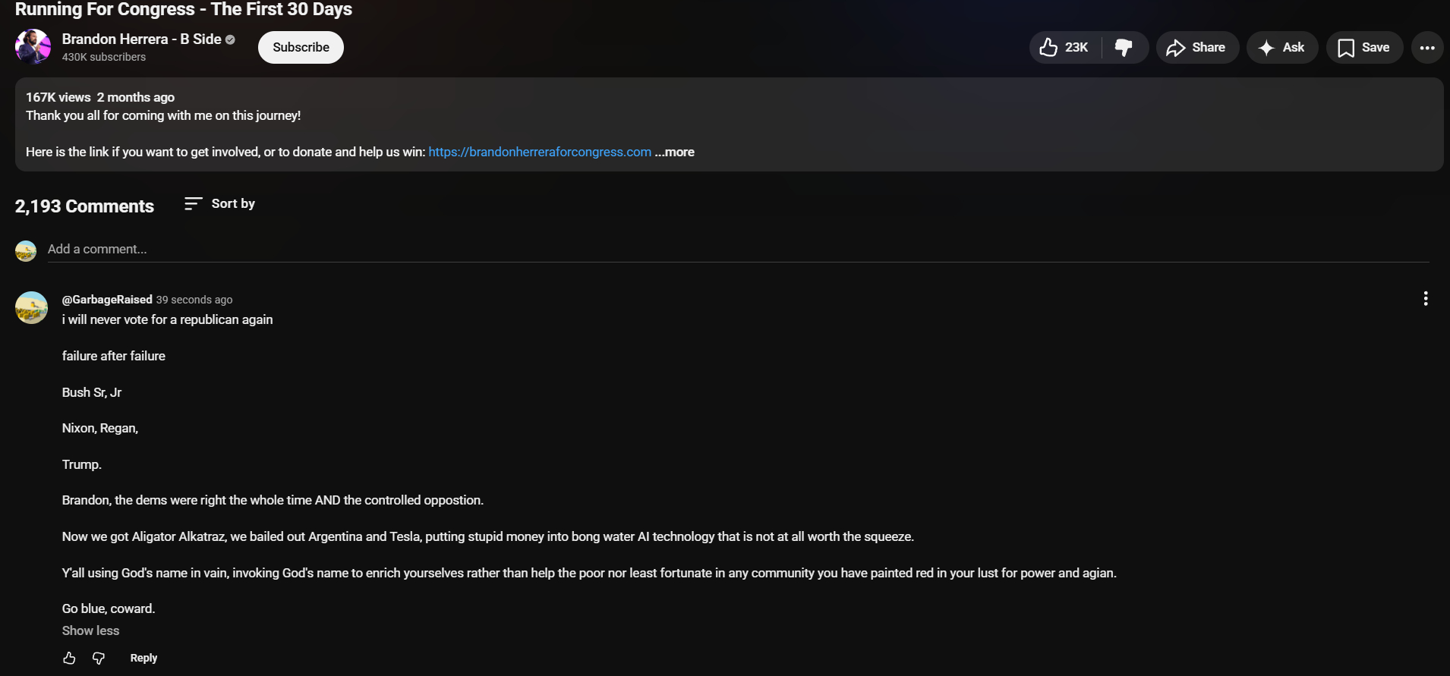Collapse comment with Show less
The height and width of the screenshot is (676, 1450).
90,631
